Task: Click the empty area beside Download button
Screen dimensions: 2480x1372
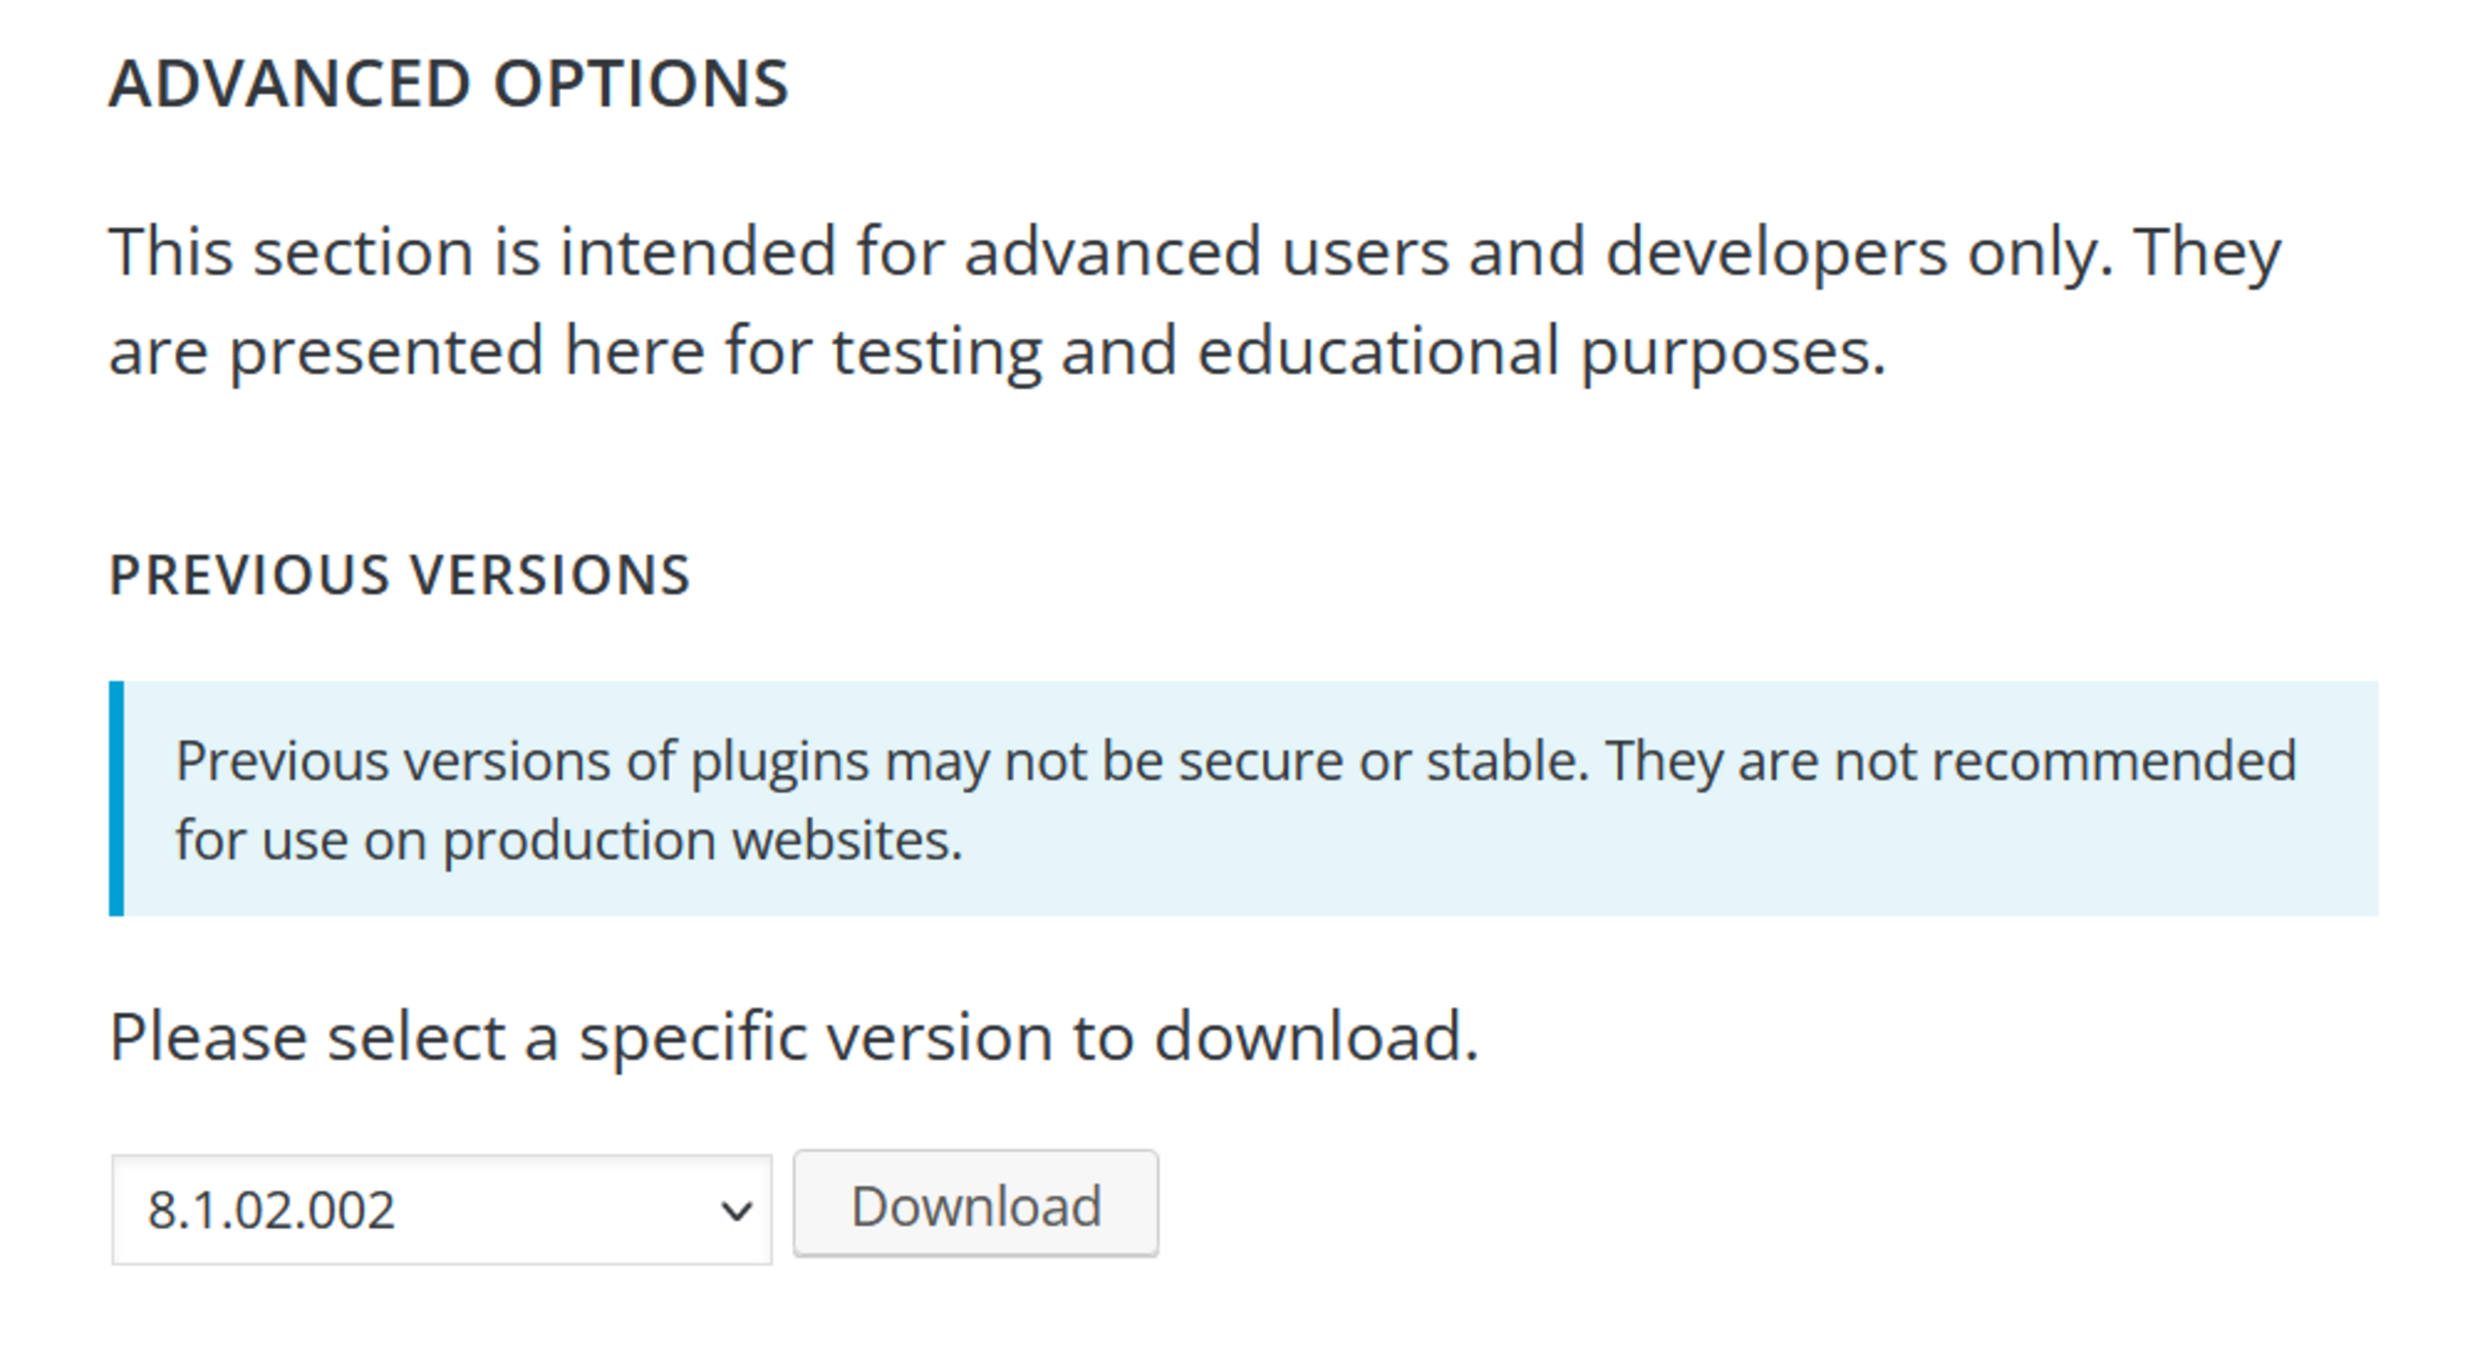Action: tap(1348, 1203)
